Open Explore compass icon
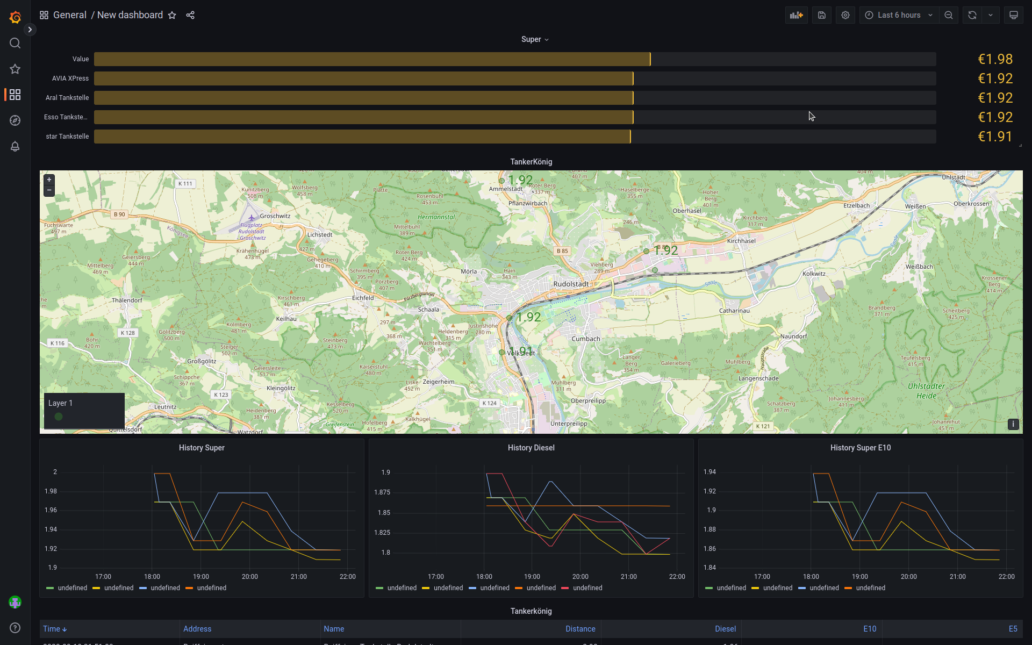 [x=15, y=120]
